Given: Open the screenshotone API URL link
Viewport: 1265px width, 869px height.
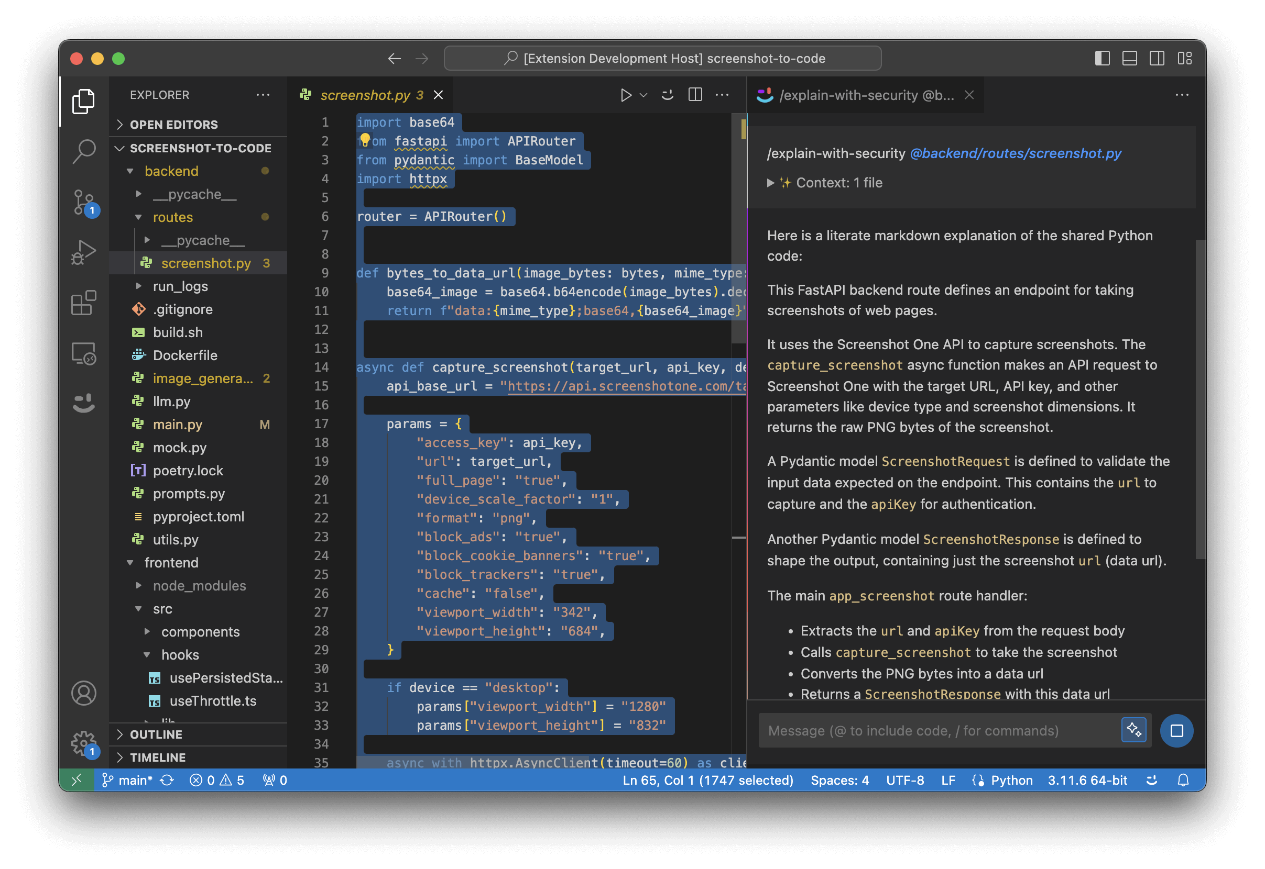Looking at the screenshot, I should (x=627, y=386).
